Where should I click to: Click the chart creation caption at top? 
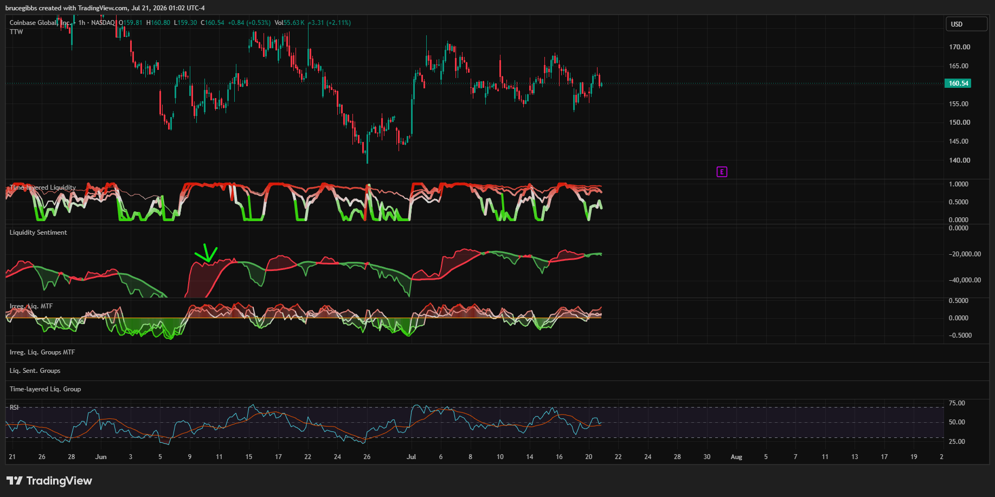(105, 8)
